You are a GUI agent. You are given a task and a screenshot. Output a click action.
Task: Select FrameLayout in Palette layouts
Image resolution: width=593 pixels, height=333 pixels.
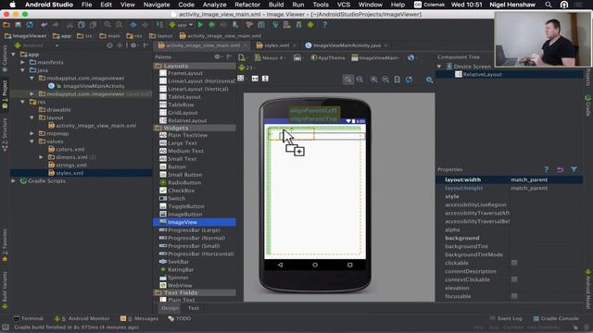tap(185, 73)
